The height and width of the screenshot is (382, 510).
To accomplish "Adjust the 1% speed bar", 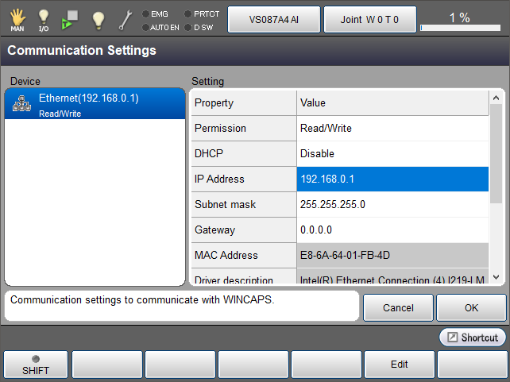I will point(460,28).
